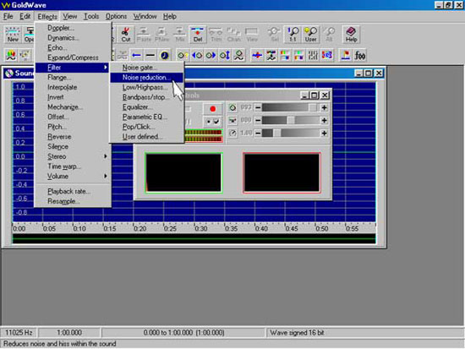Click the User zoom icon

[310, 35]
